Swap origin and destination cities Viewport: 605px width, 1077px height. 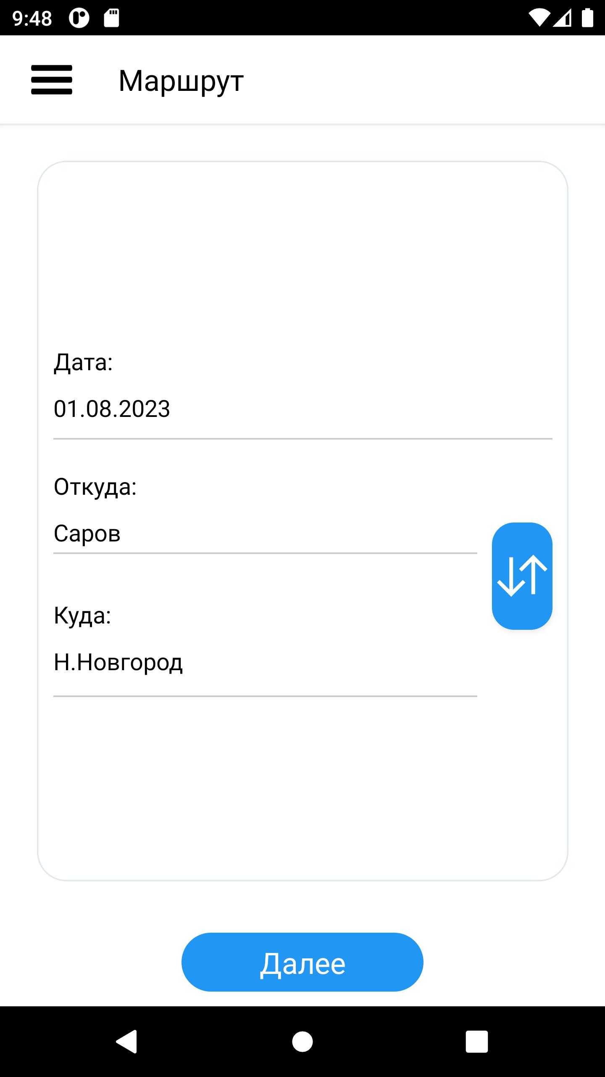tap(522, 576)
